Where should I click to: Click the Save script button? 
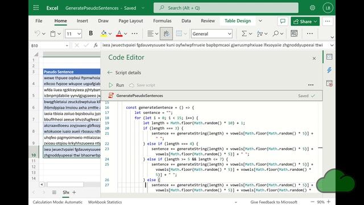coord(142,85)
